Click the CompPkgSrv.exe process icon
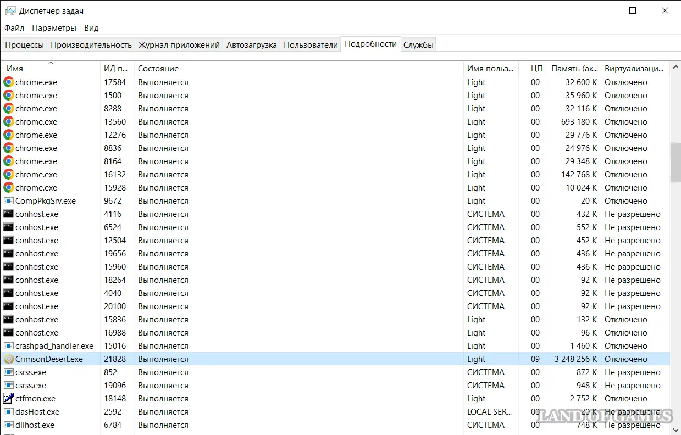This screenshot has width=681, height=435. [9, 201]
